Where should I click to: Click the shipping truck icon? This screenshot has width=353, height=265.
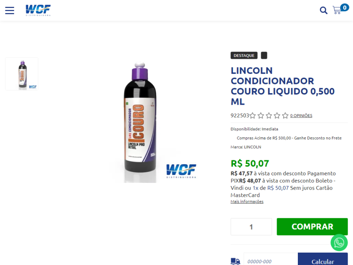(x=235, y=261)
